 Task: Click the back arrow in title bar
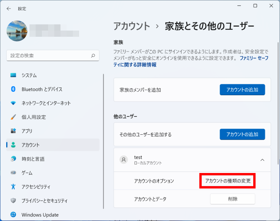click(9, 8)
